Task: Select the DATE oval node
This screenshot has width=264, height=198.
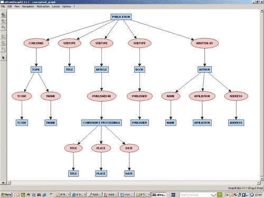Action: click(129, 148)
